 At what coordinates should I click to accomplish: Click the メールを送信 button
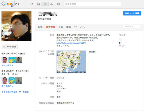point(10,47)
